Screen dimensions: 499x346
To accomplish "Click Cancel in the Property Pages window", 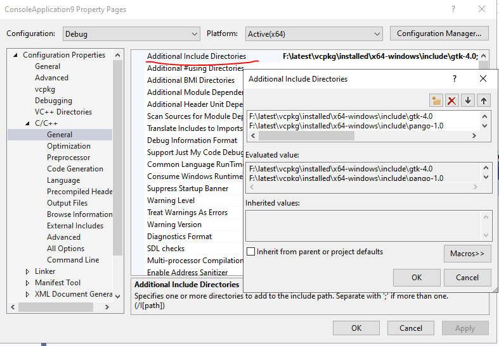I will pyautogui.click(x=410, y=328).
